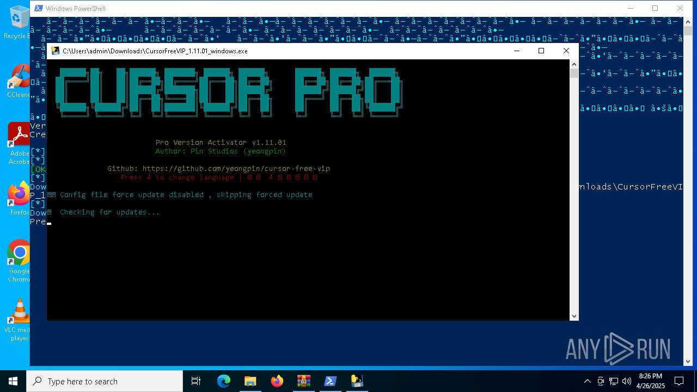Close the Windows PowerShell window
697x392 pixels.
coord(680,8)
